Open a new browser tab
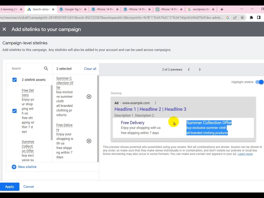Image resolution: width=264 pixels, height=198 pixels. coord(222,10)
